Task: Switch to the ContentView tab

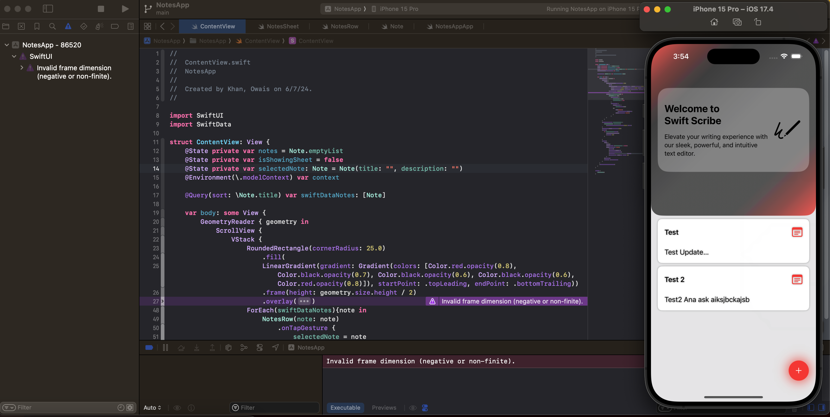Action: [212, 27]
